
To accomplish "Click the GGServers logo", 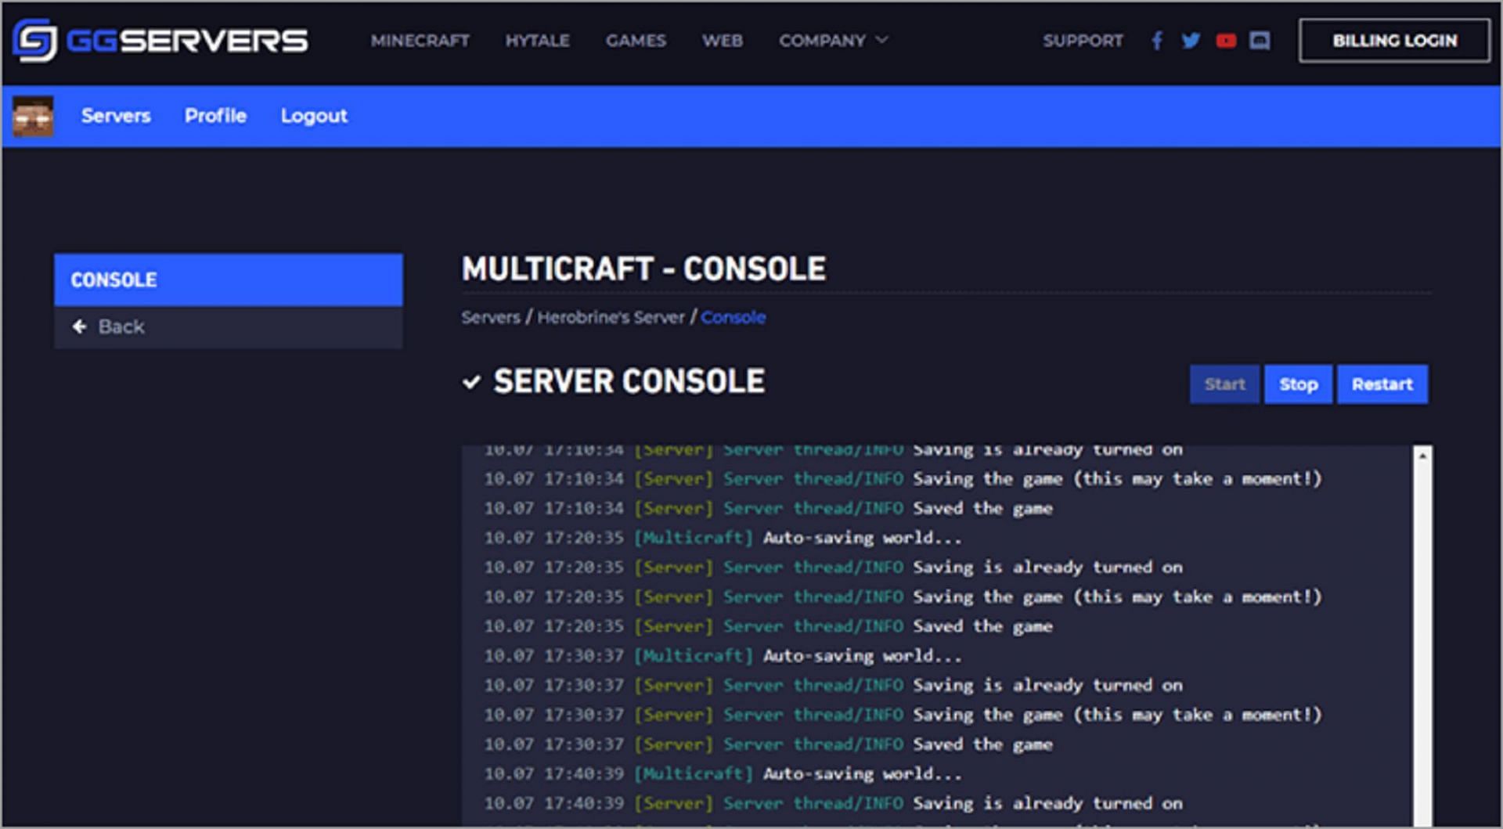I will click(160, 40).
